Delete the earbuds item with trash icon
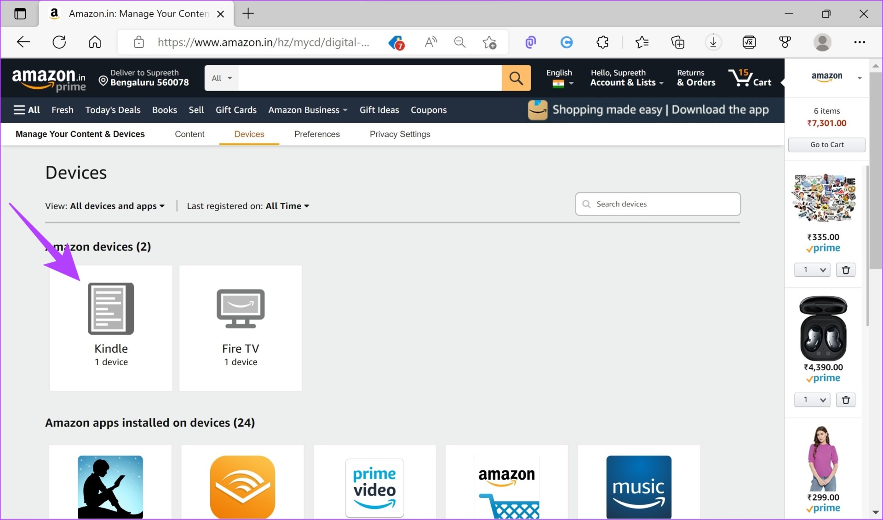Screen dimensions: 883x520 tap(845, 400)
